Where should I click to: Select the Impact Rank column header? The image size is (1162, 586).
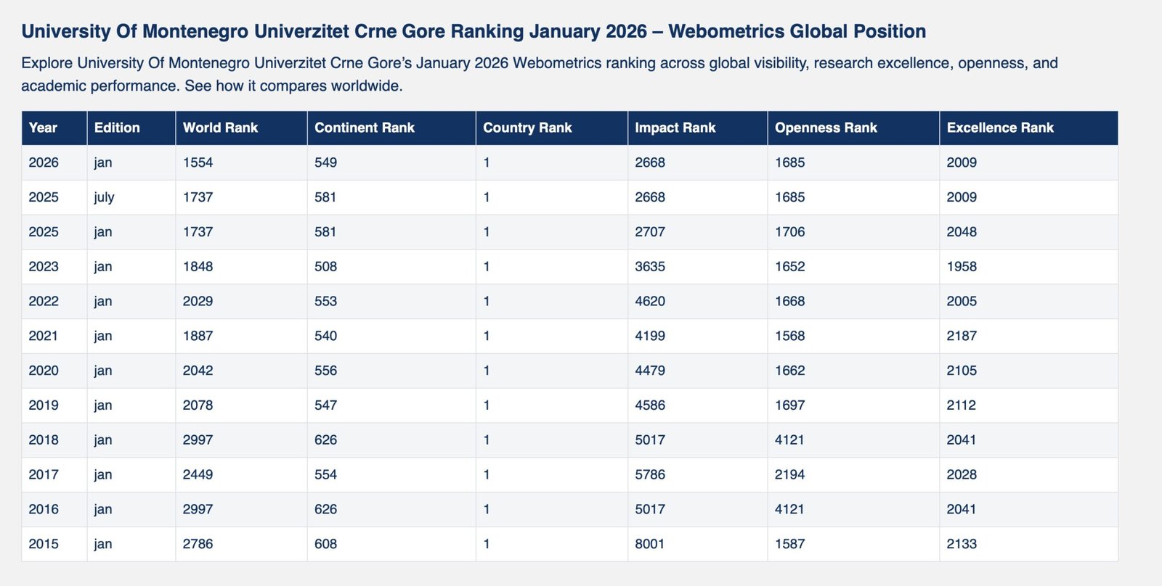point(675,128)
